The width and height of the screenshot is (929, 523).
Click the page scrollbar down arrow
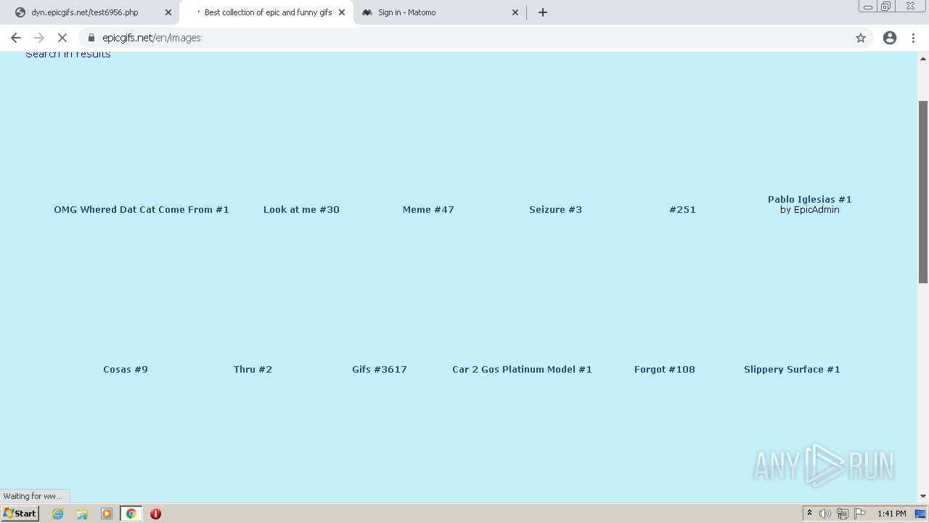pyautogui.click(x=923, y=496)
